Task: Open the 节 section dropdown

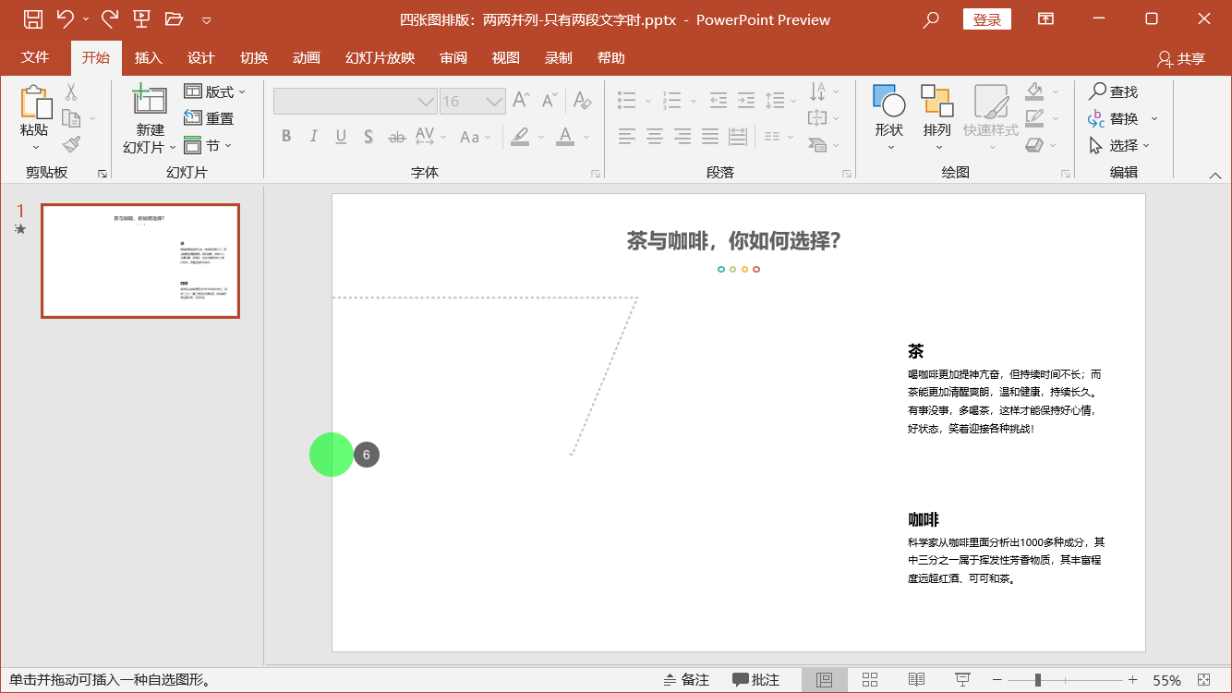Action: pos(208,145)
